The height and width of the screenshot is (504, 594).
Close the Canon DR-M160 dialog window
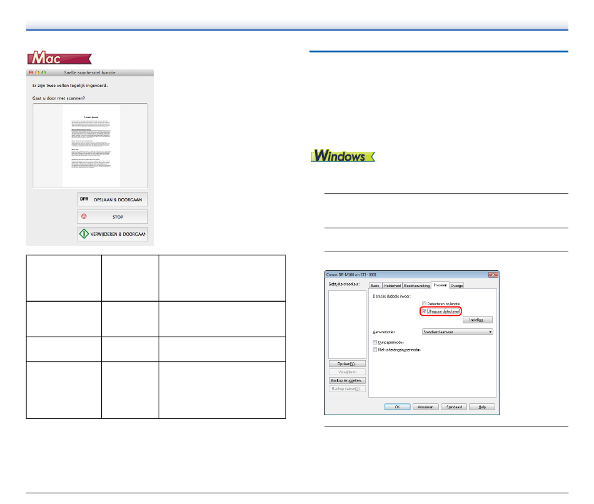(x=493, y=274)
